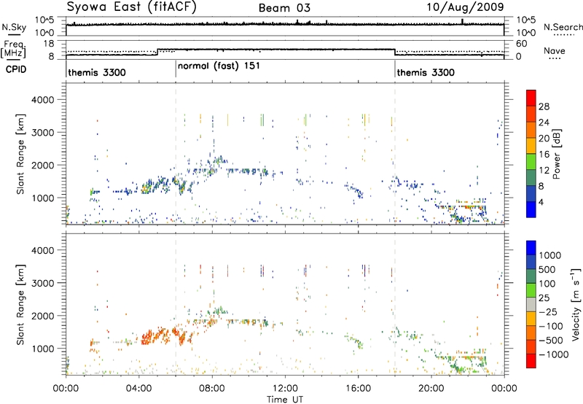Click the 'CPID' row label
Image resolution: width=583 pixels, height=404 pixels.
[x=16, y=69]
